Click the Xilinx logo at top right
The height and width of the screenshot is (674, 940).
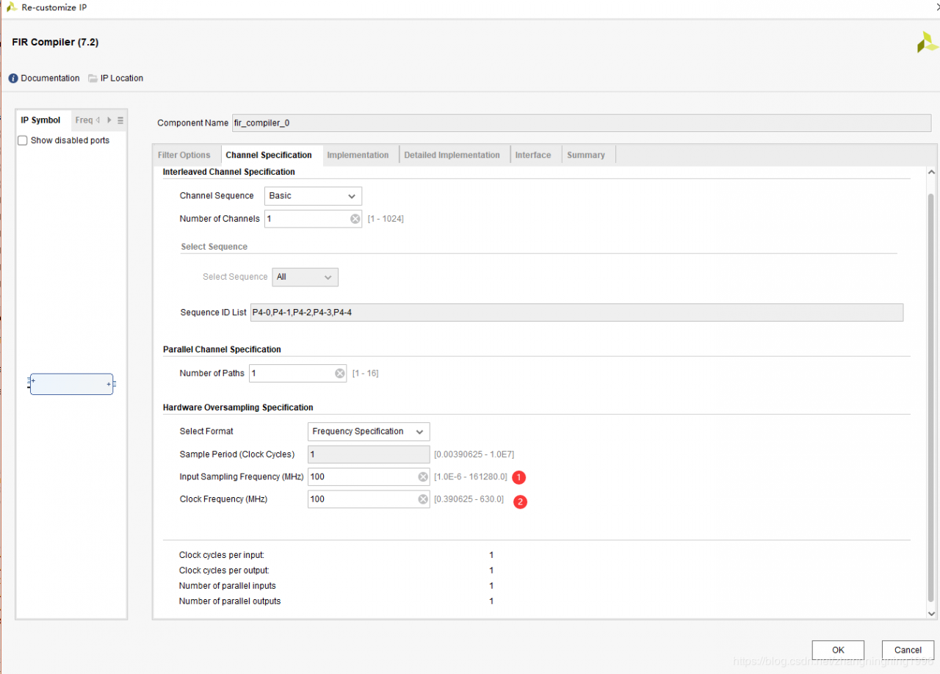(927, 42)
